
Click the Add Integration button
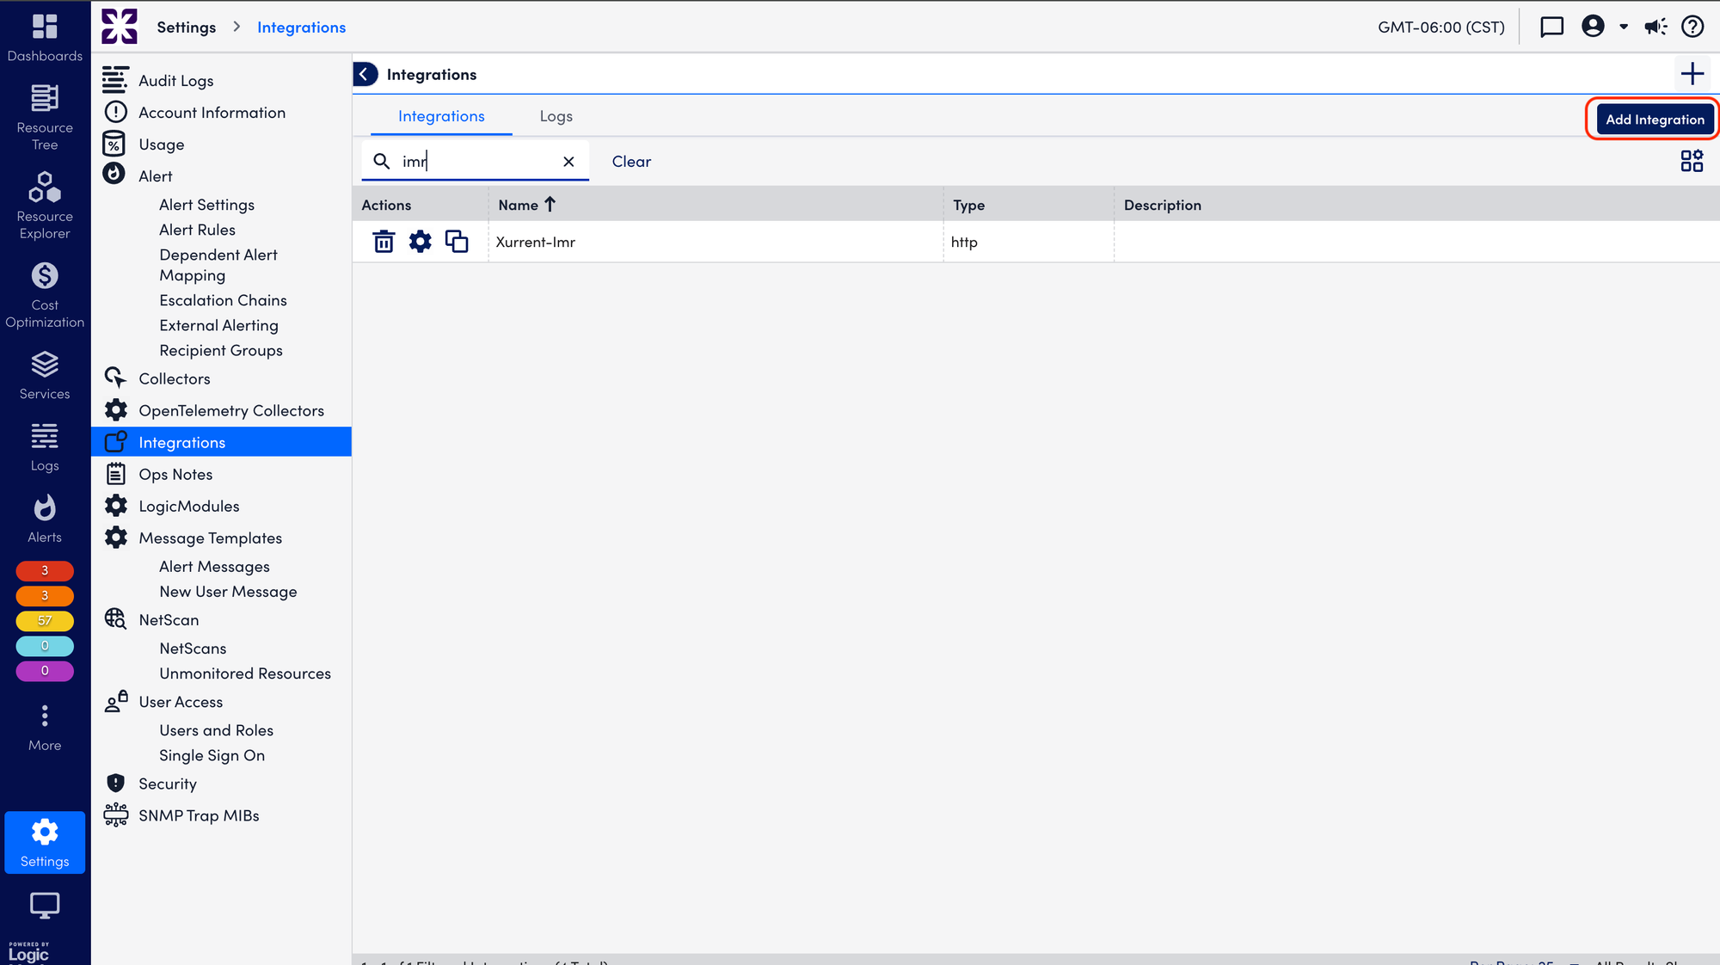(1655, 120)
